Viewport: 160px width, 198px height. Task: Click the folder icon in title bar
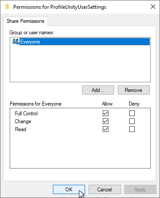click(x=7, y=7)
